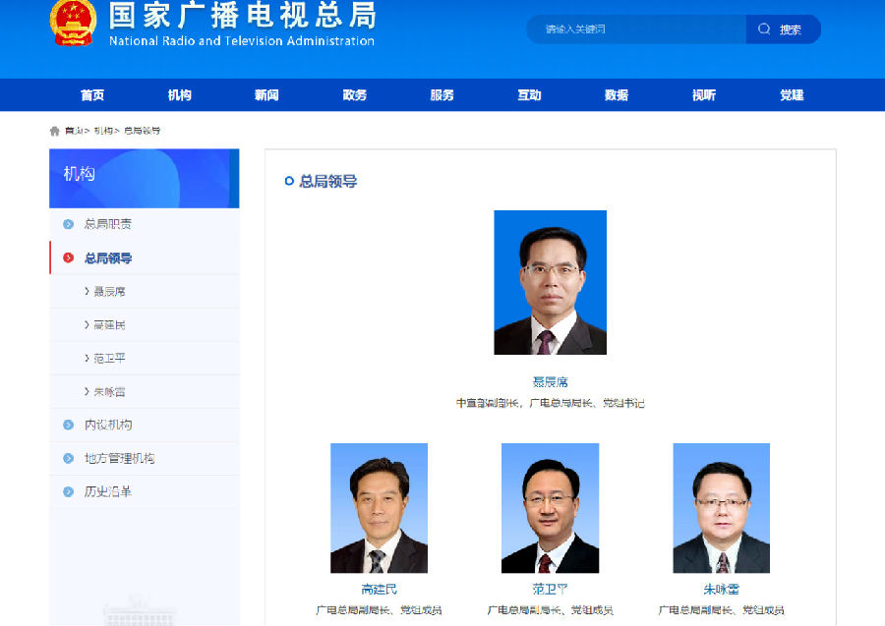Click the 搜索 search button

(784, 29)
